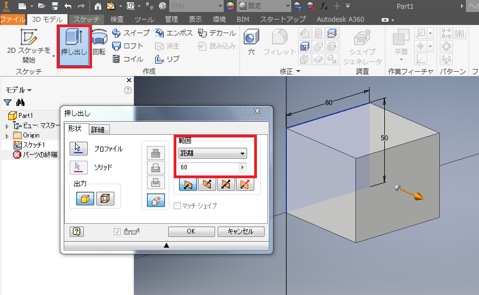Click the Undo arrow
This screenshot has height=295, width=479.
[68, 6]
